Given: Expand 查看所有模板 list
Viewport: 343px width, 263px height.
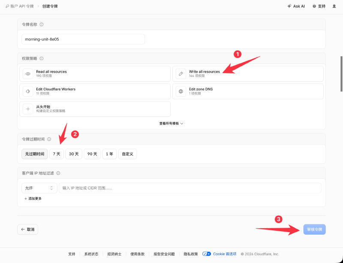Looking at the screenshot, I should (x=171, y=123).
